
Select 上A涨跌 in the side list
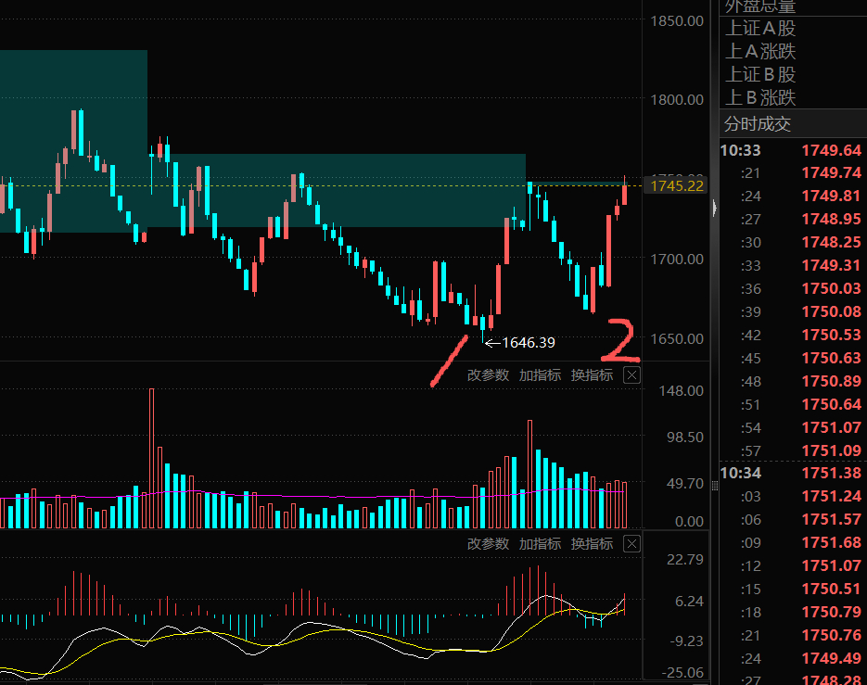point(760,51)
